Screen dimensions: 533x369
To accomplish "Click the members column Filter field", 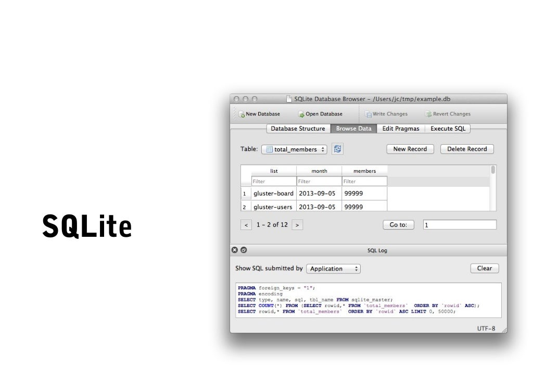I will 364,181.
